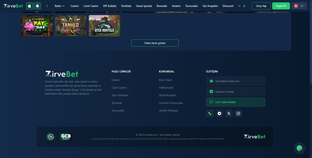
Task: Open the Instagram social icon
Action: (x=238, y=113)
